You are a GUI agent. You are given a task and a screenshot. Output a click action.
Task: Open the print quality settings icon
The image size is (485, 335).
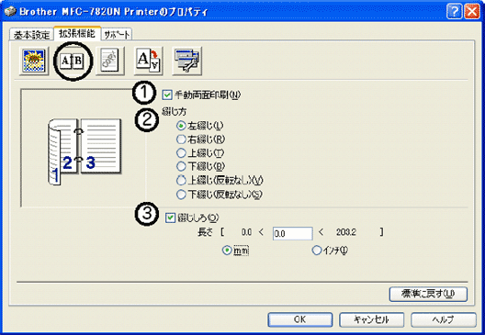(34, 61)
